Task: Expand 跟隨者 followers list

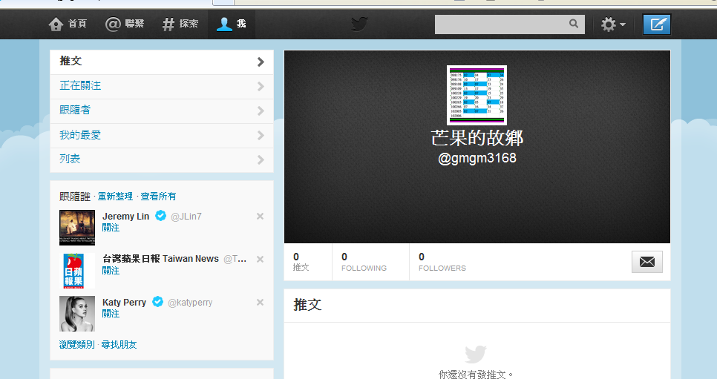Action: pos(161,111)
